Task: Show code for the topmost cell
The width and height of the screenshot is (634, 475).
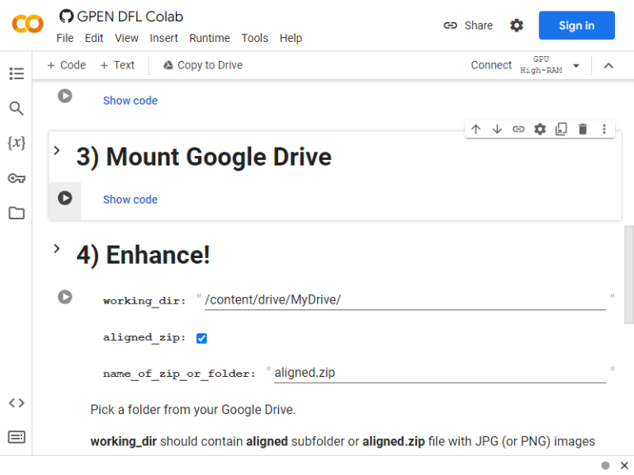Action: [x=130, y=101]
